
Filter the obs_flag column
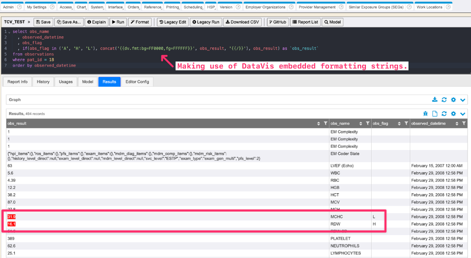tap(406, 124)
